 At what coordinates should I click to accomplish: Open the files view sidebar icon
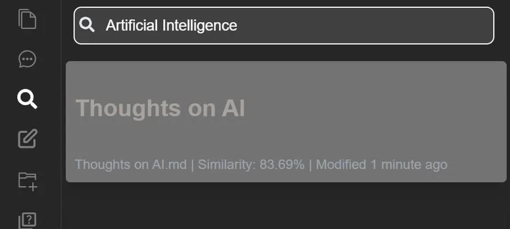pos(27,19)
